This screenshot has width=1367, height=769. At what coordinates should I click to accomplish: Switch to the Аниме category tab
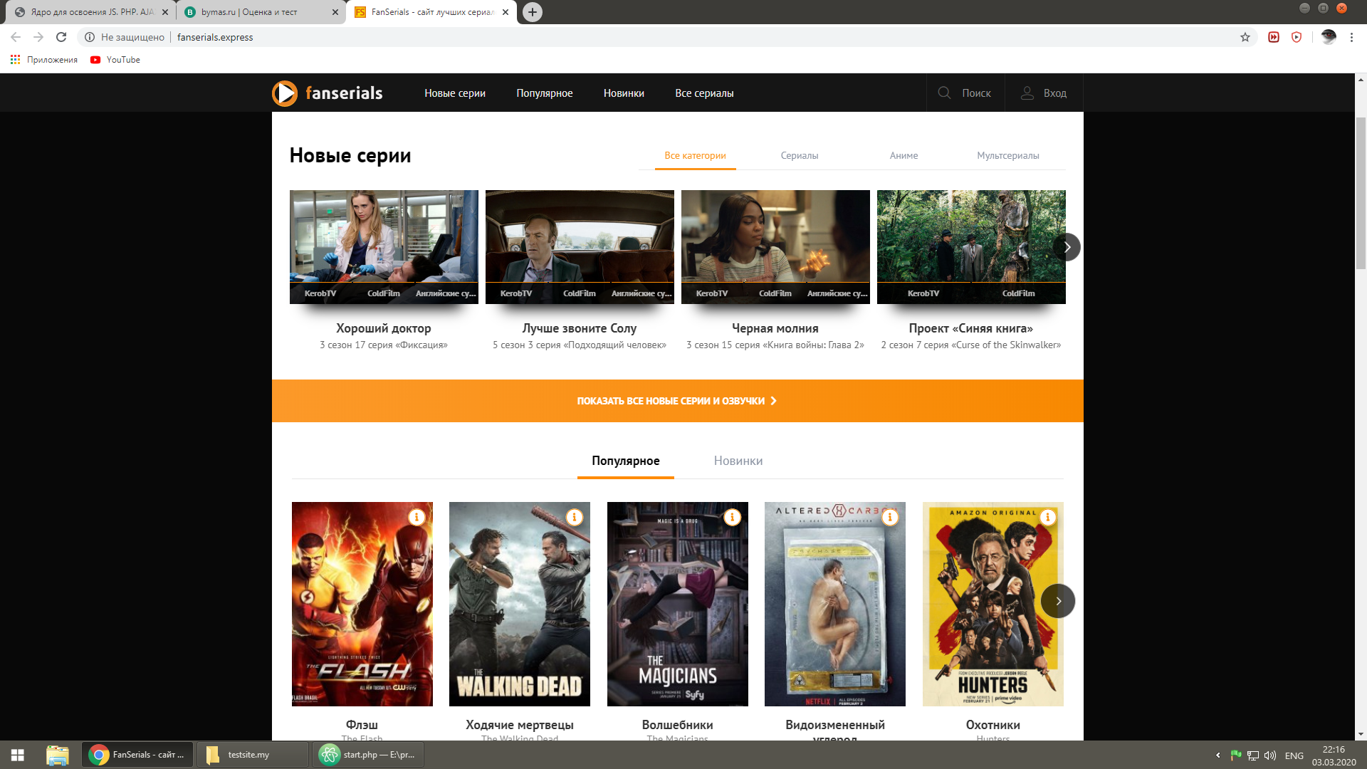(x=904, y=155)
